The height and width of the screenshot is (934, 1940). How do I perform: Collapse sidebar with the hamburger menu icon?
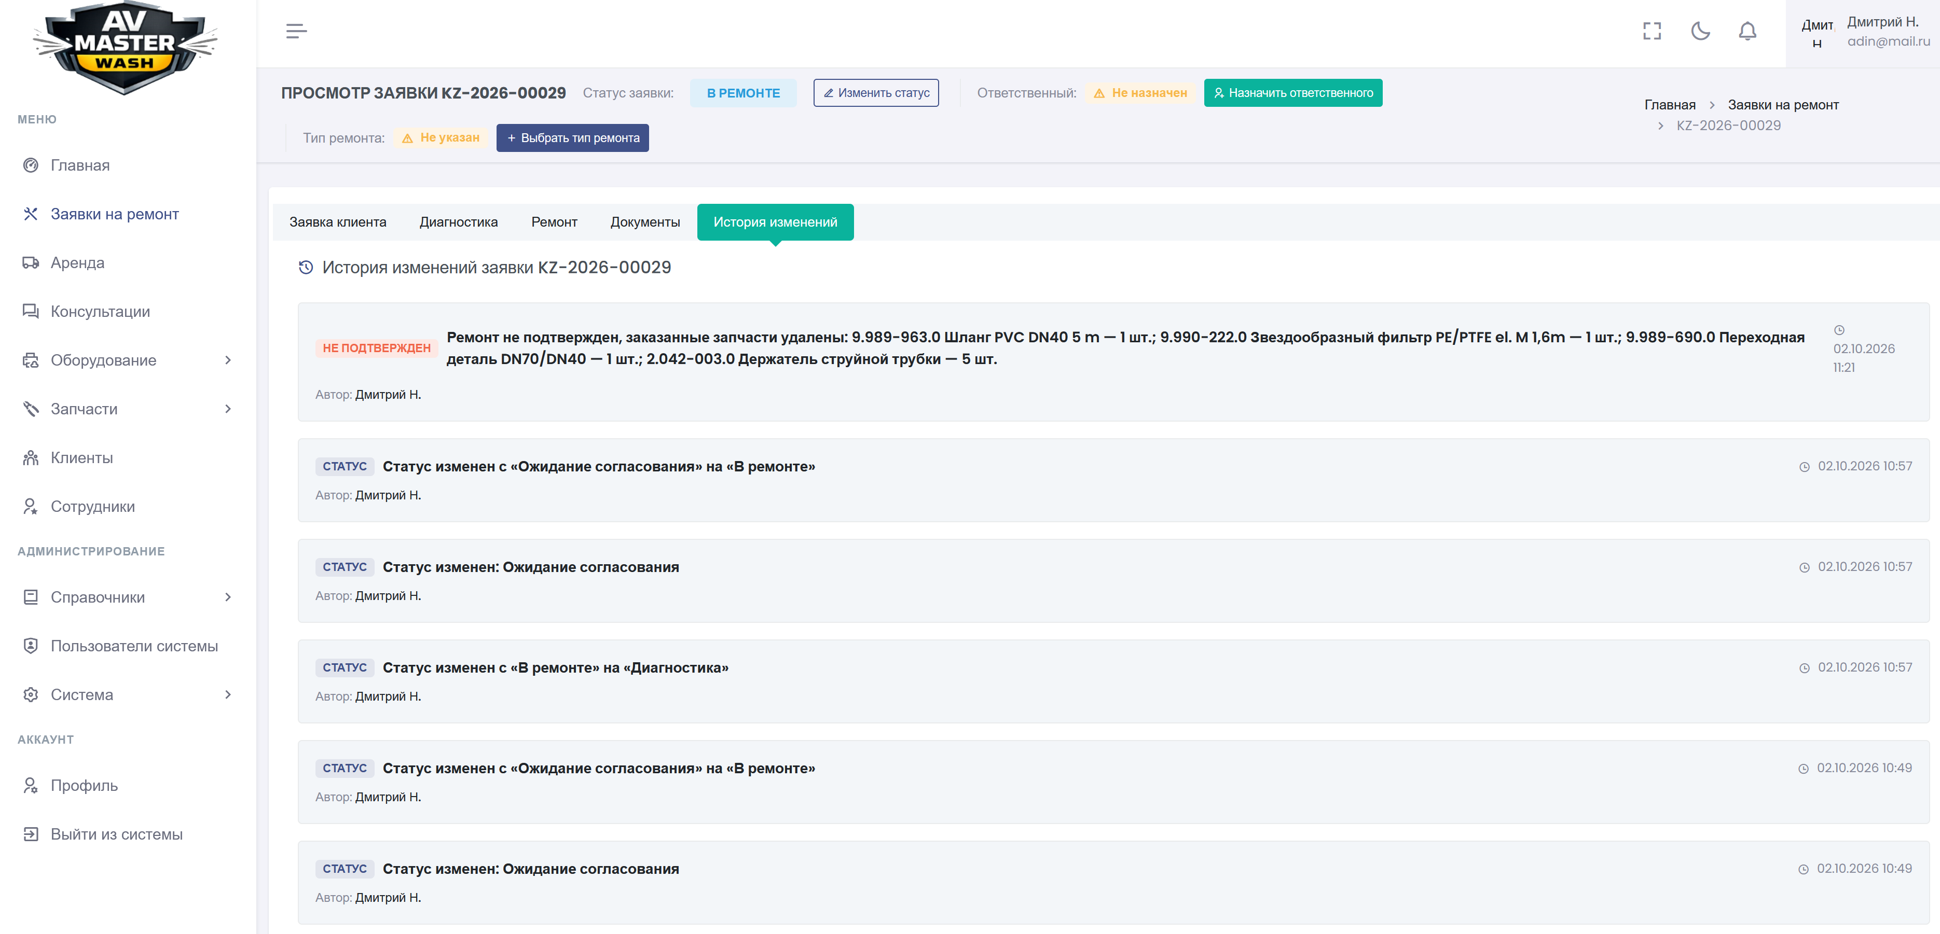coord(296,31)
